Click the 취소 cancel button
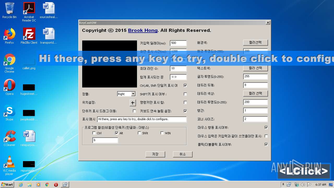 click(183, 154)
